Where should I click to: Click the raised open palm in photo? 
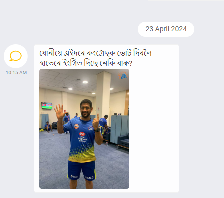point(59,112)
